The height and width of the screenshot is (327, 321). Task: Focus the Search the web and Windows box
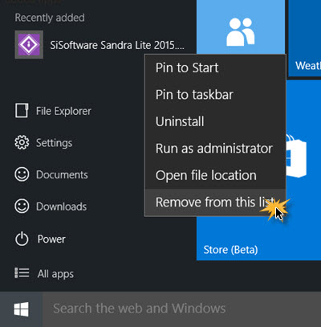182,309
